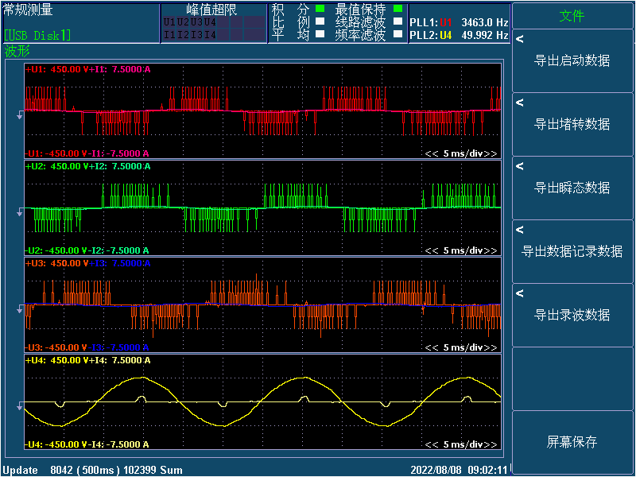Screen dimensions: 636x477
Task: Click the U3 waveform zero-level arrow marker
Action: pyautogui.click(x=21, y=308)
